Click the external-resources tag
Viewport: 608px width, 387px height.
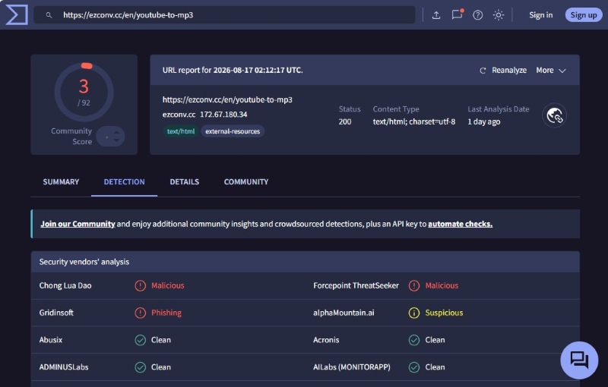click(x=233, y=131)
